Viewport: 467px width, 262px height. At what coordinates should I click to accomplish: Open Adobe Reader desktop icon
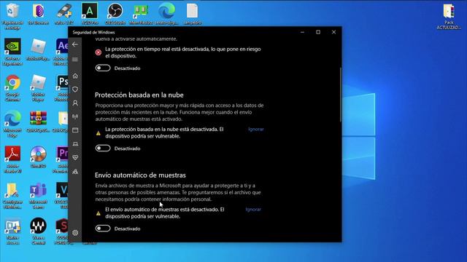click(12, 159)
